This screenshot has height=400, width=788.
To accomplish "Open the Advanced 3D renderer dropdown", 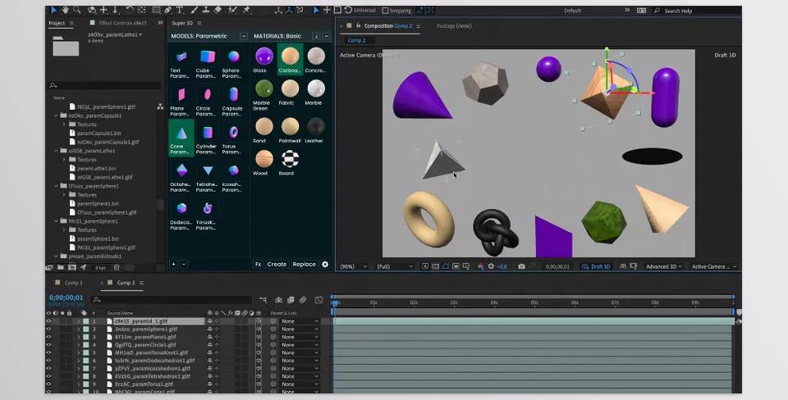I will (664, 266).
